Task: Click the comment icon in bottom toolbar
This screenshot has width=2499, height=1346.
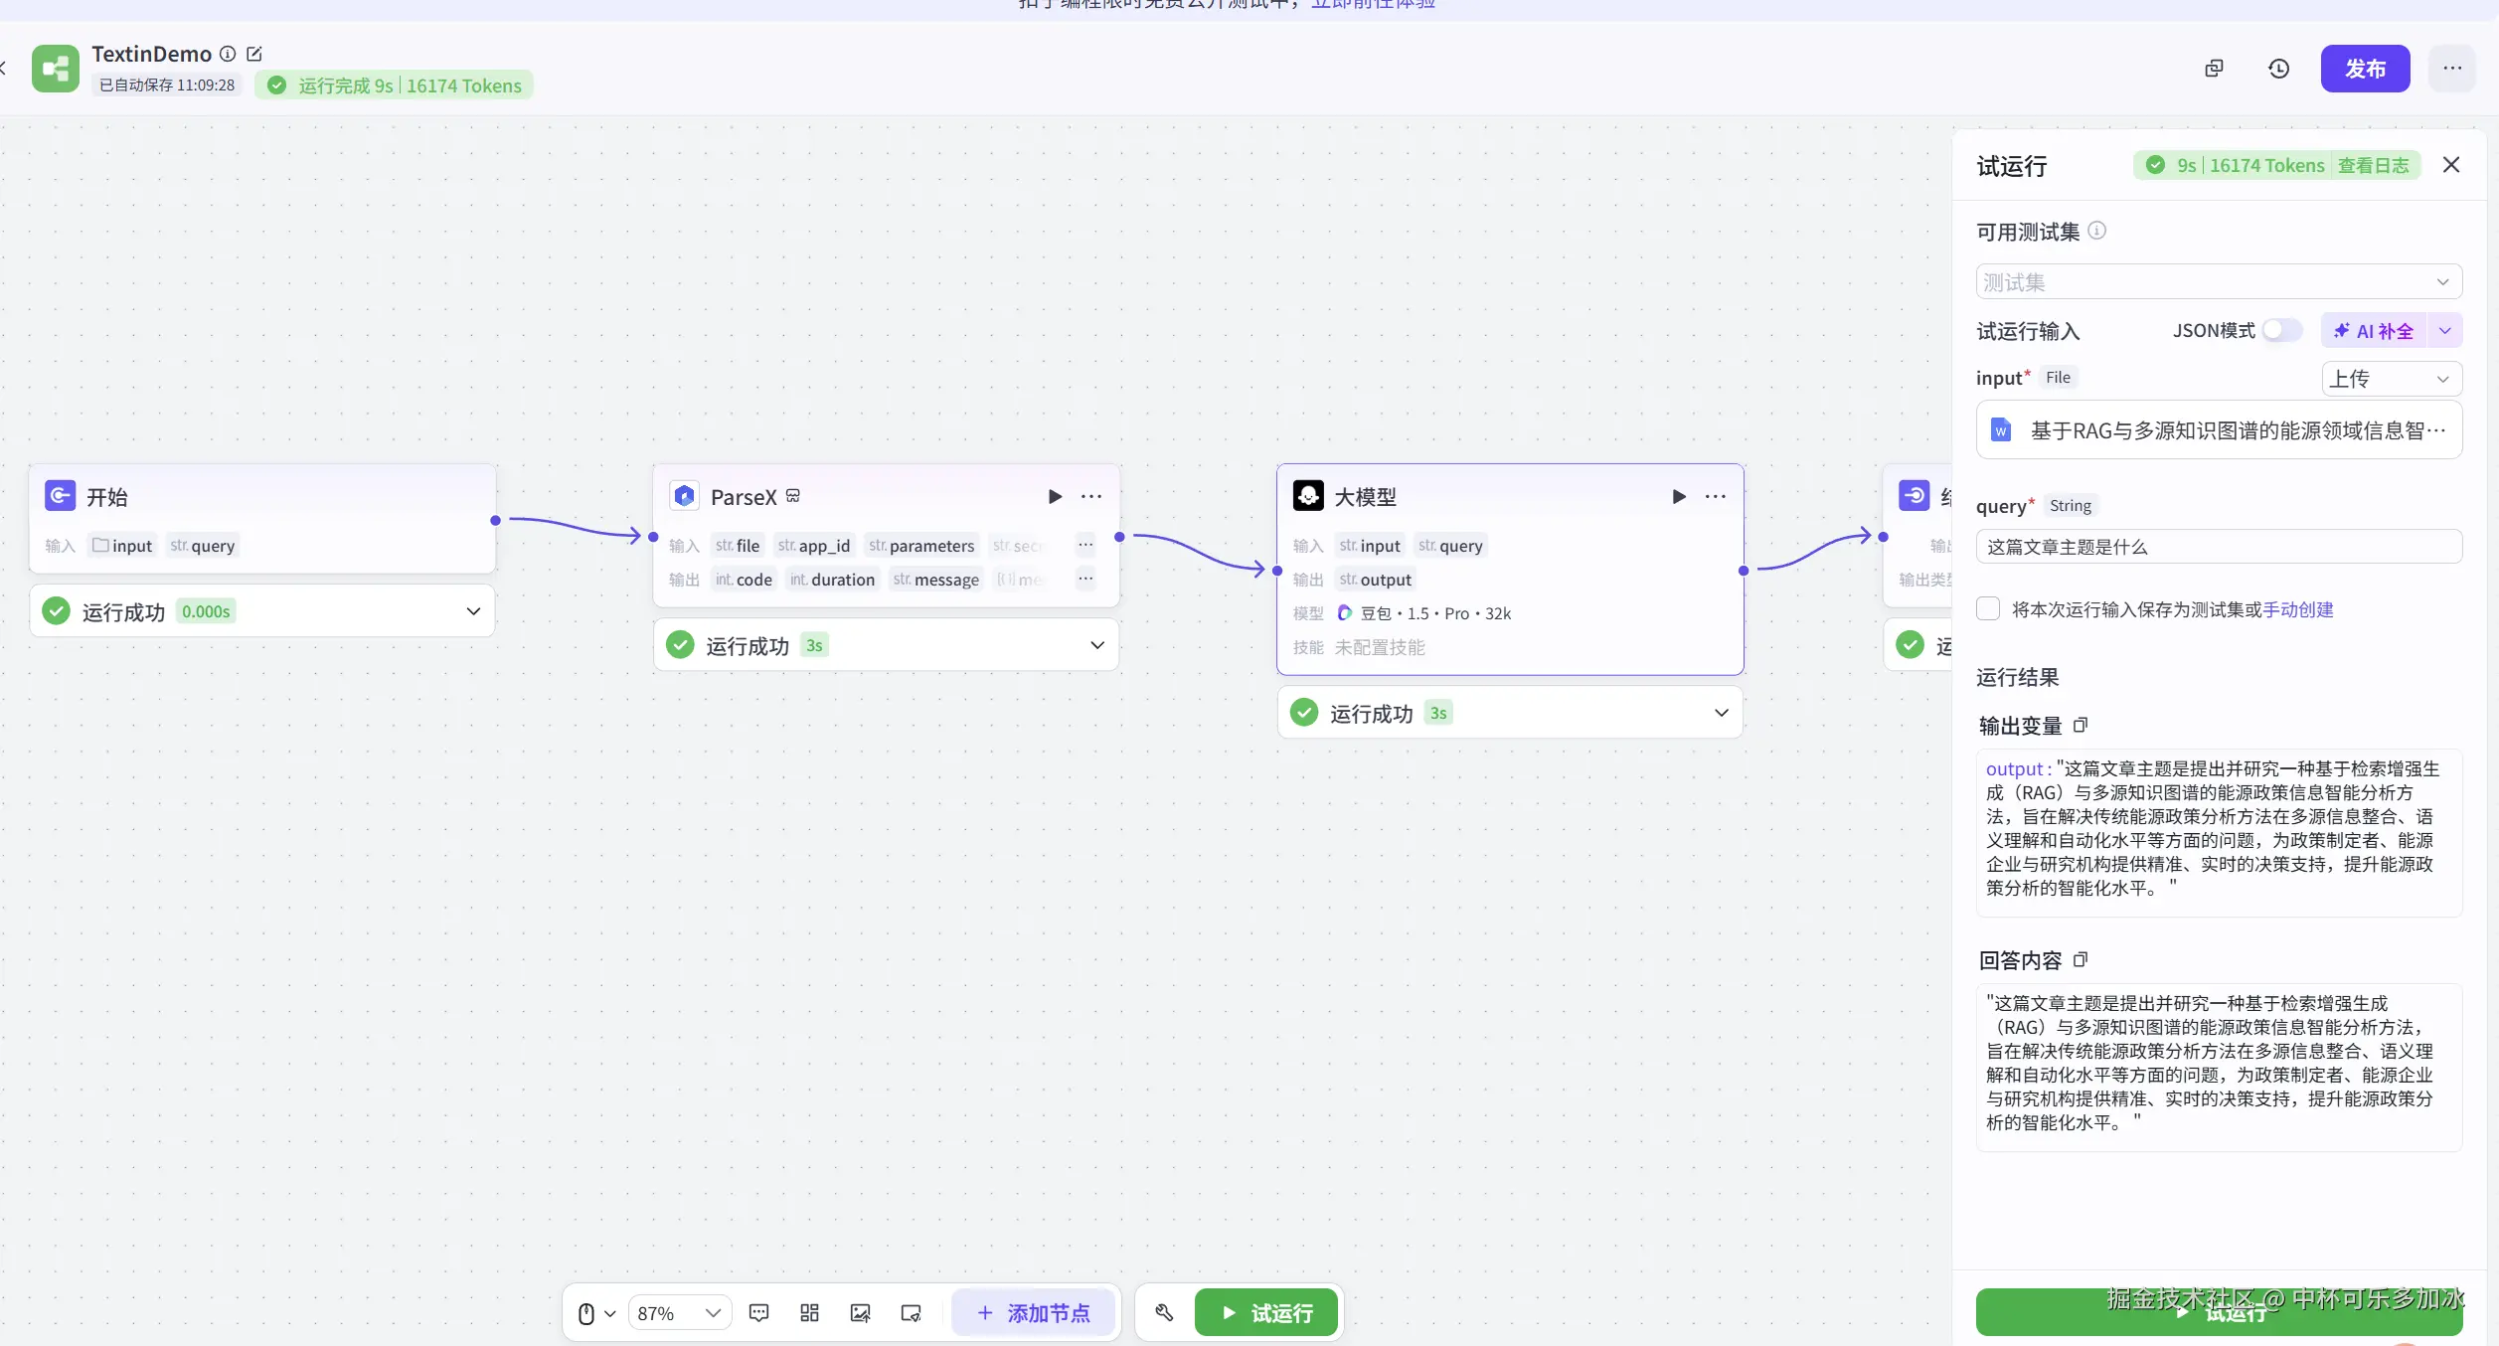Action: (758, 1312)
